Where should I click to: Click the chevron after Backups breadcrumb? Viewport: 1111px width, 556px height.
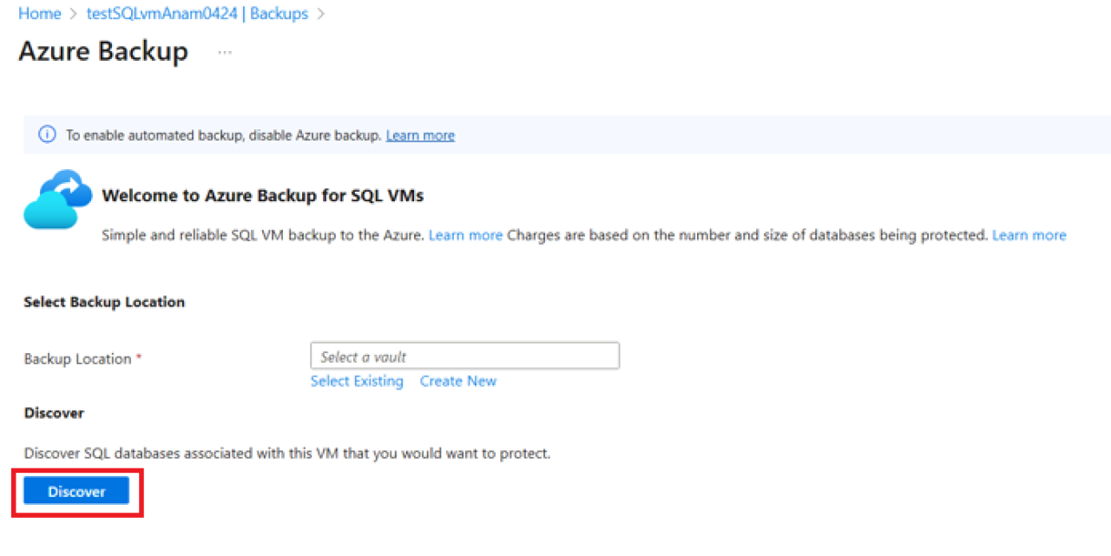point(321,15)
